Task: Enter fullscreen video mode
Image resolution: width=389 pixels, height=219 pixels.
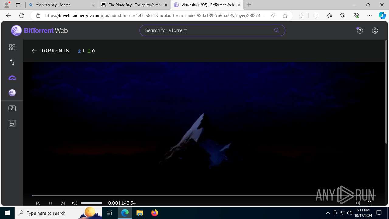Action: click(370, 203)
